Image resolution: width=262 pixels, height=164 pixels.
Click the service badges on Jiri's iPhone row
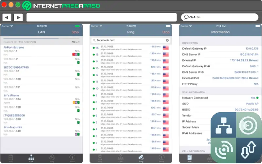[76, 102]
